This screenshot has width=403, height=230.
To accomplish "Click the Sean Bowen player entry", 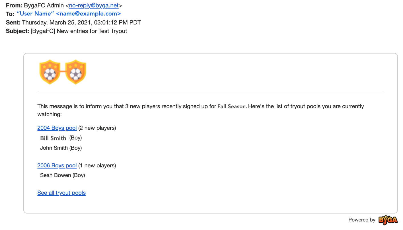I will (x=63, y=175).
